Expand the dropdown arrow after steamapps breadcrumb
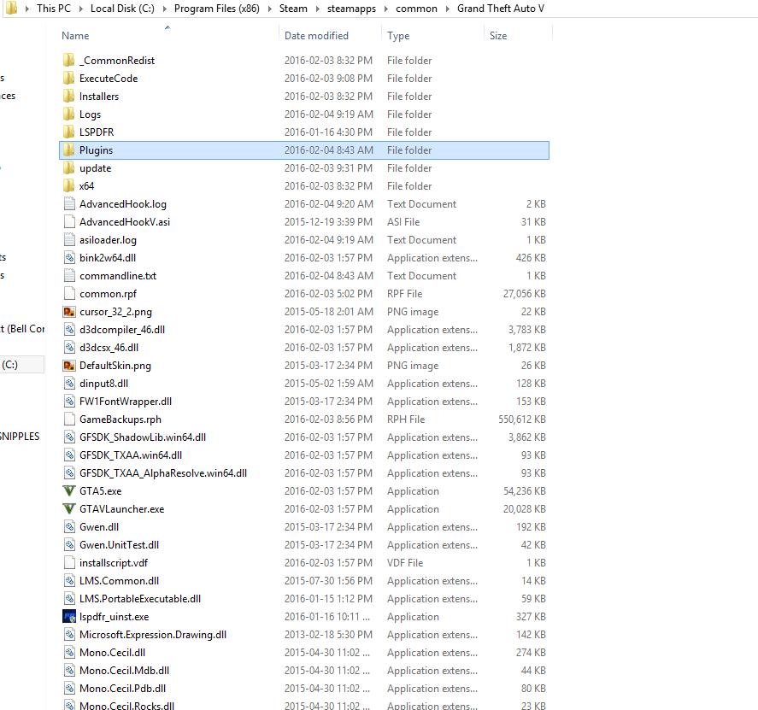 click(x=385, y=9)
